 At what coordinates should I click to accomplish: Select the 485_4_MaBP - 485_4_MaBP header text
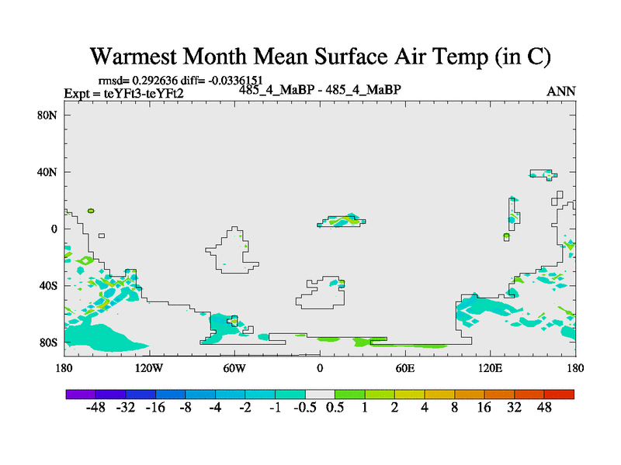pyautogui.click(x=320, y=89)
